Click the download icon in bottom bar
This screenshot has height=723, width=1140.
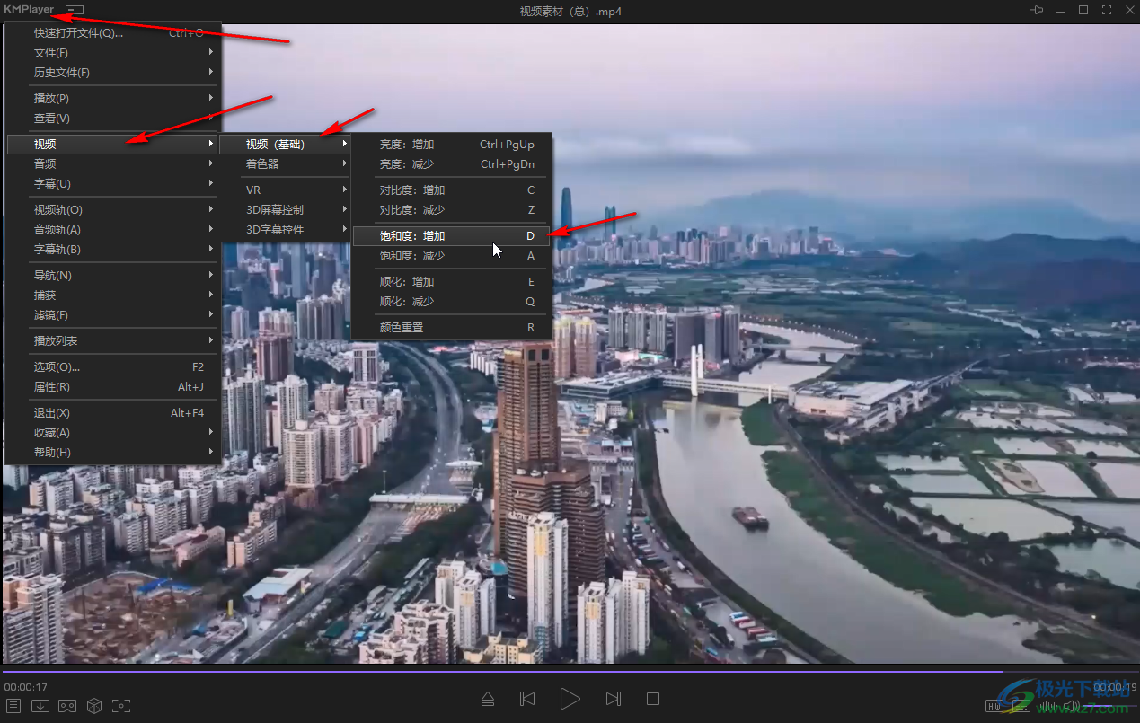pyautogui.click(x=40, y=706)
